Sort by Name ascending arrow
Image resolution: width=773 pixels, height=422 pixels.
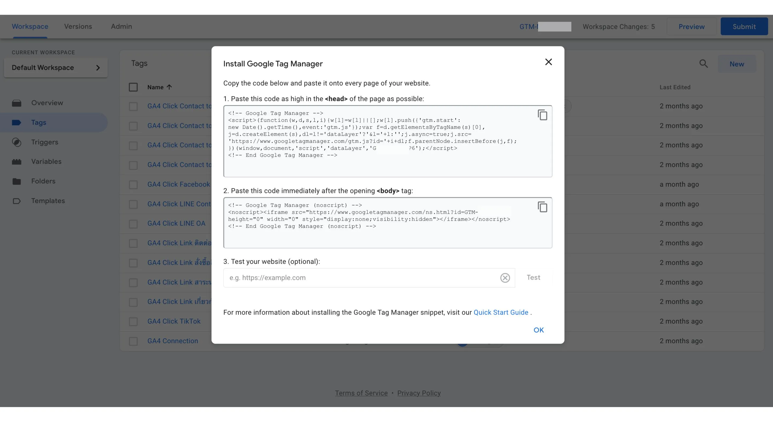click(169, 87)
